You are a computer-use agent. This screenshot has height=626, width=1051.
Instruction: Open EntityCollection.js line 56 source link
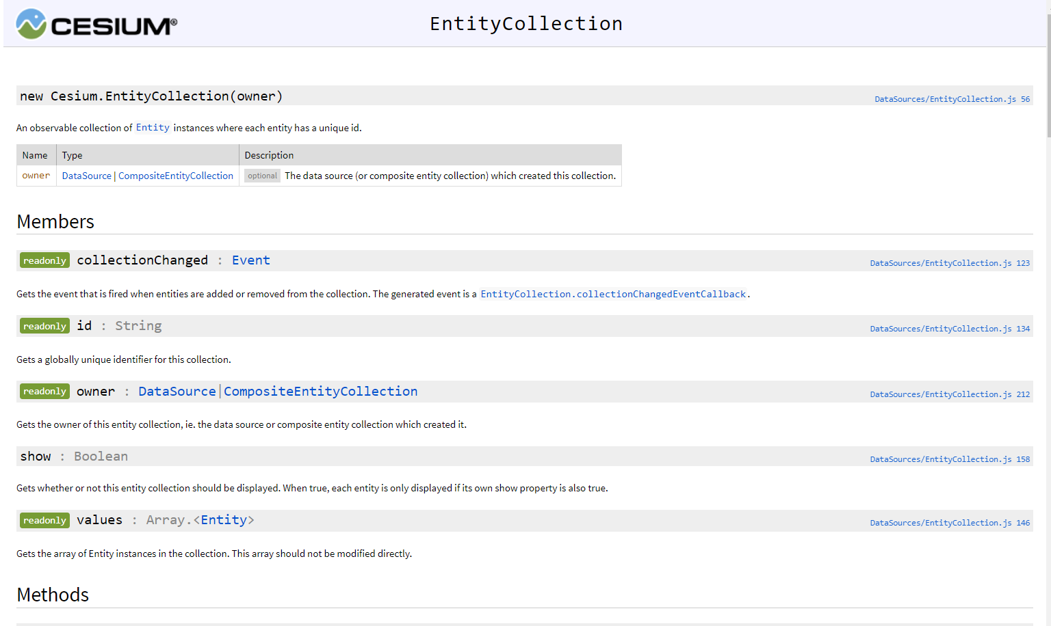952,99
